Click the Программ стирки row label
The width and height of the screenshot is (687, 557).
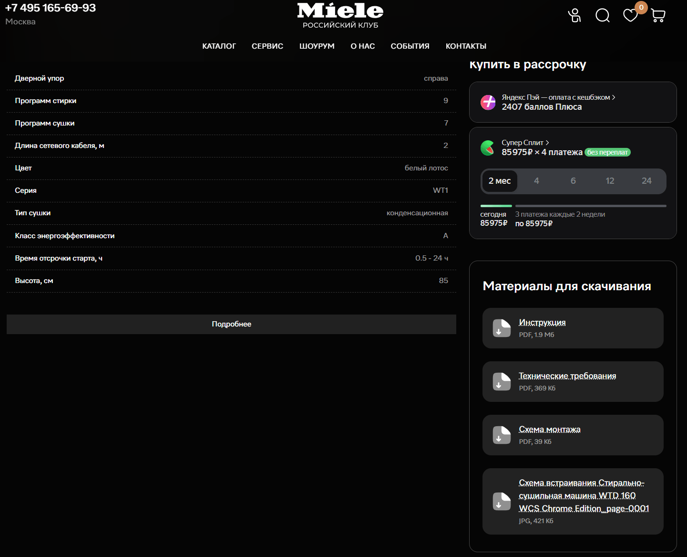46,101
